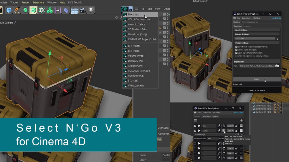289x162 pixels.
Task: Open the F.C.S ToolKit menu
Action: click(75, 2)
